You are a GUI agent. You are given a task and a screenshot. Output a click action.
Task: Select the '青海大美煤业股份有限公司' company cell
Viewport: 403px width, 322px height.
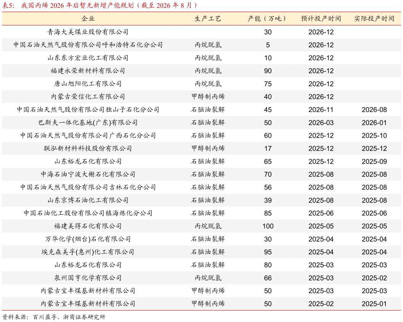[x=88, y=32]
